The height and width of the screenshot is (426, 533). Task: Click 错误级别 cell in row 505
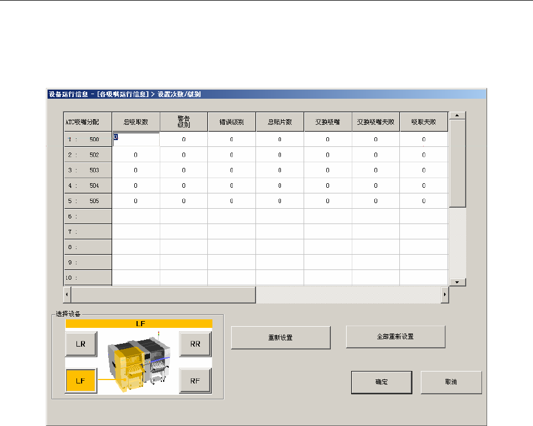[x=232, y=201]
